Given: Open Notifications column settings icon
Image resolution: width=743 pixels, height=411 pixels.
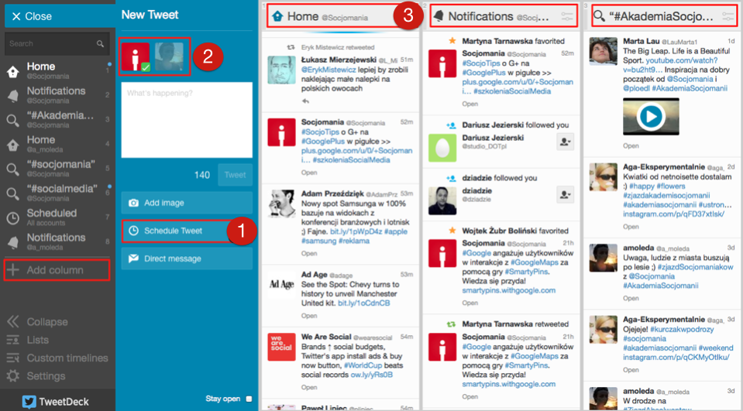Looking at the screenshot, I should [567, 16].
